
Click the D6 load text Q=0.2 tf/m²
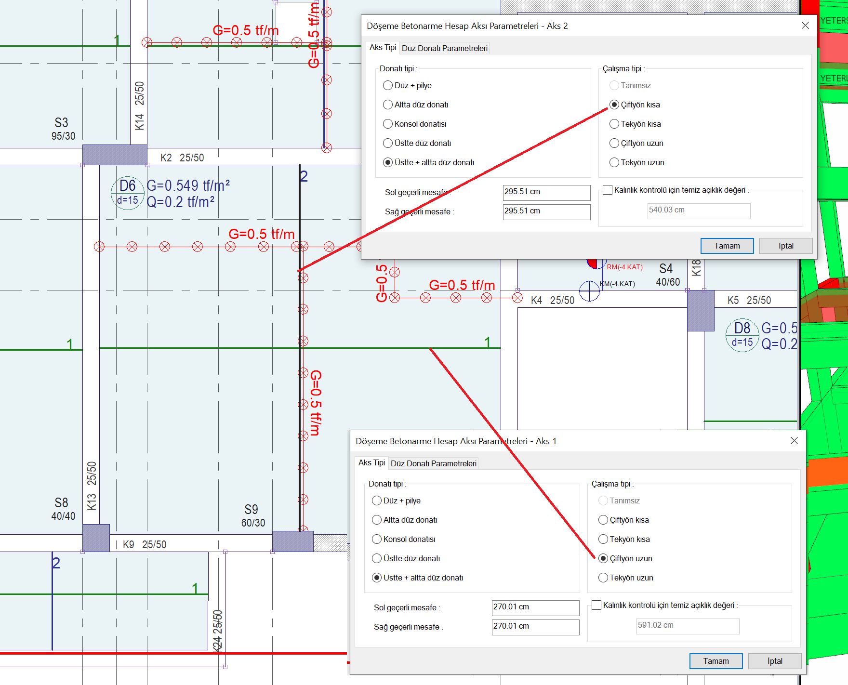[180, 202]
